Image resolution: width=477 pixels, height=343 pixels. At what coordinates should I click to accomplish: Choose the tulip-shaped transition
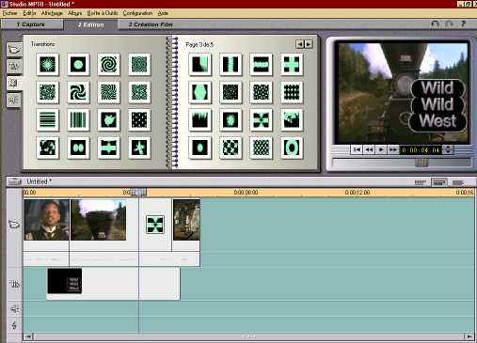[109, 119]
